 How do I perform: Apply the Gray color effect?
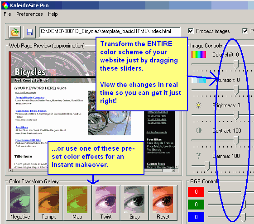click(134, 203)
